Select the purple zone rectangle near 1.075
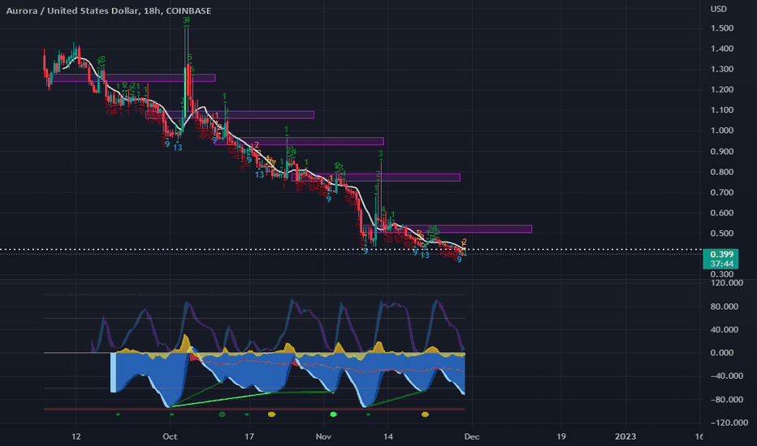Viewport: 757px width, 446px height. tap(230, 115)
